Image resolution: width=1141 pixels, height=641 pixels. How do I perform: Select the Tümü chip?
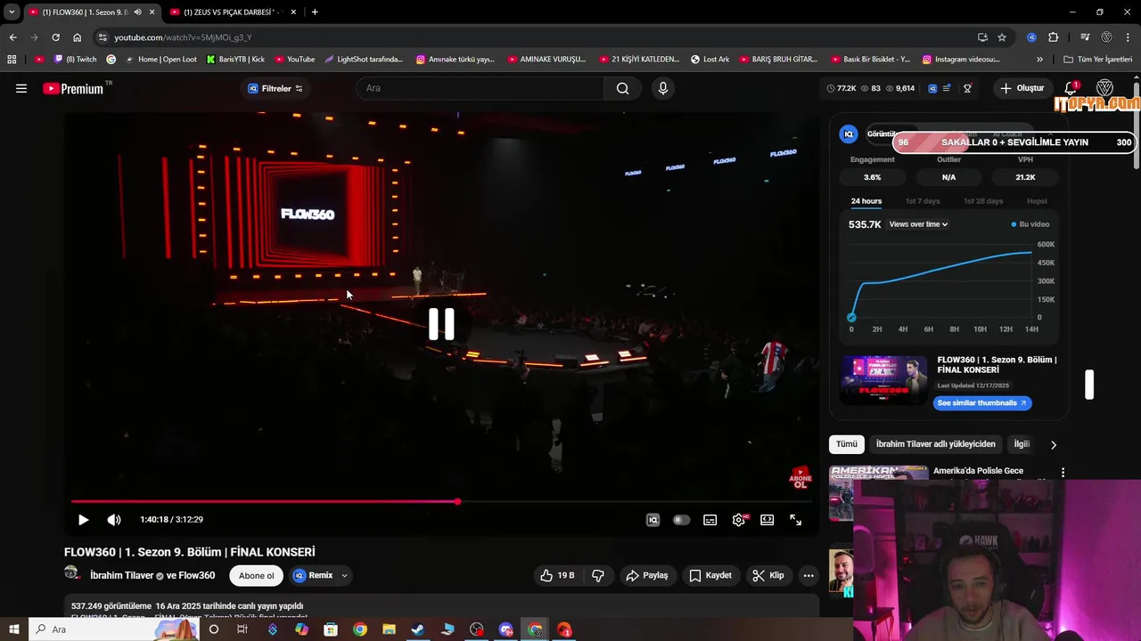pyautogui.click(x=847, y=444)
